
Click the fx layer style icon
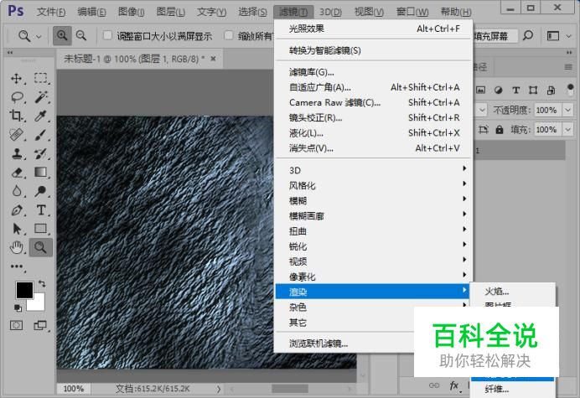[x=454, y=385]
